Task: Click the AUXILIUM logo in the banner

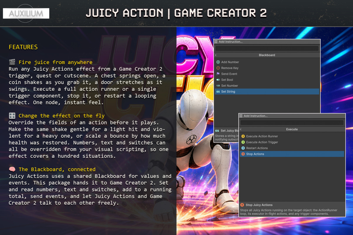Action: pos(26,13)
